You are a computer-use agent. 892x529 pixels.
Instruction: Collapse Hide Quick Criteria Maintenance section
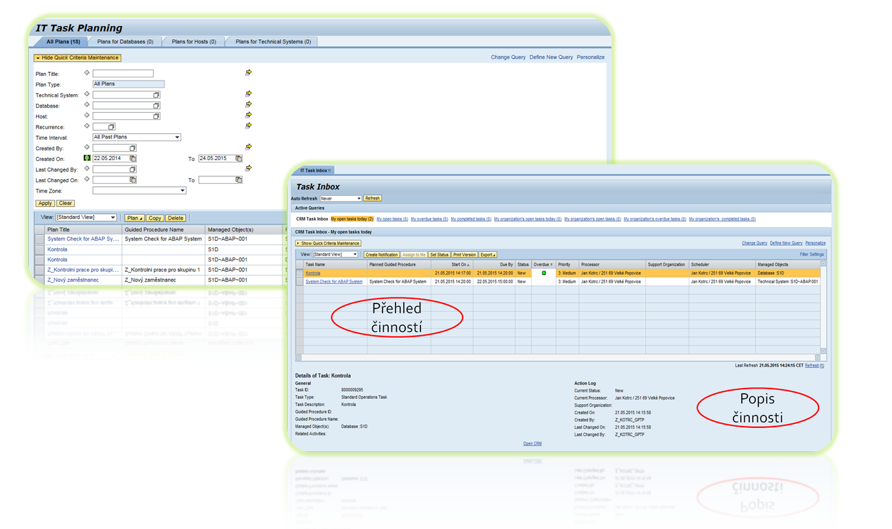point(77,58)
